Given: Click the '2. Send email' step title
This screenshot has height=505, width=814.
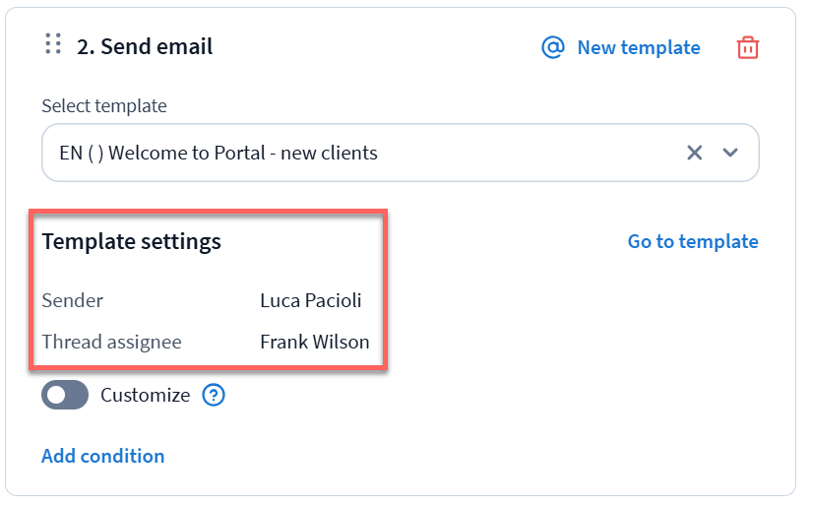Looking at the screenshot, I should click(145, 46).
